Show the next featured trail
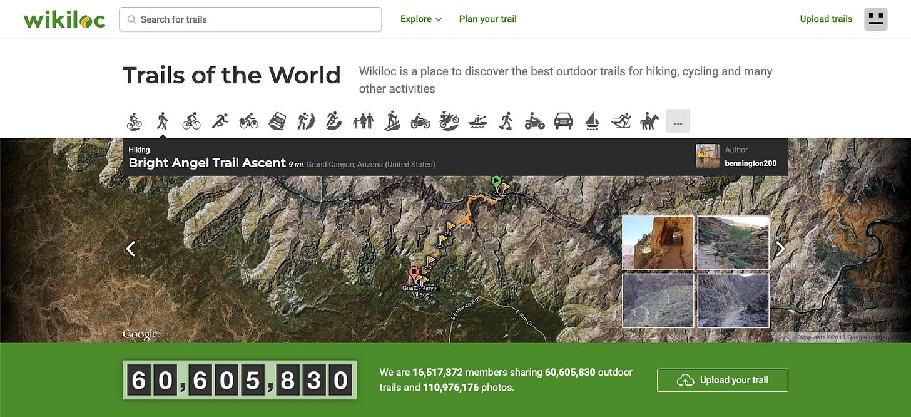911x417 pixels. [x=780, y=249]
